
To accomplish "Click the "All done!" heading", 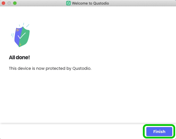I will 19,58.
